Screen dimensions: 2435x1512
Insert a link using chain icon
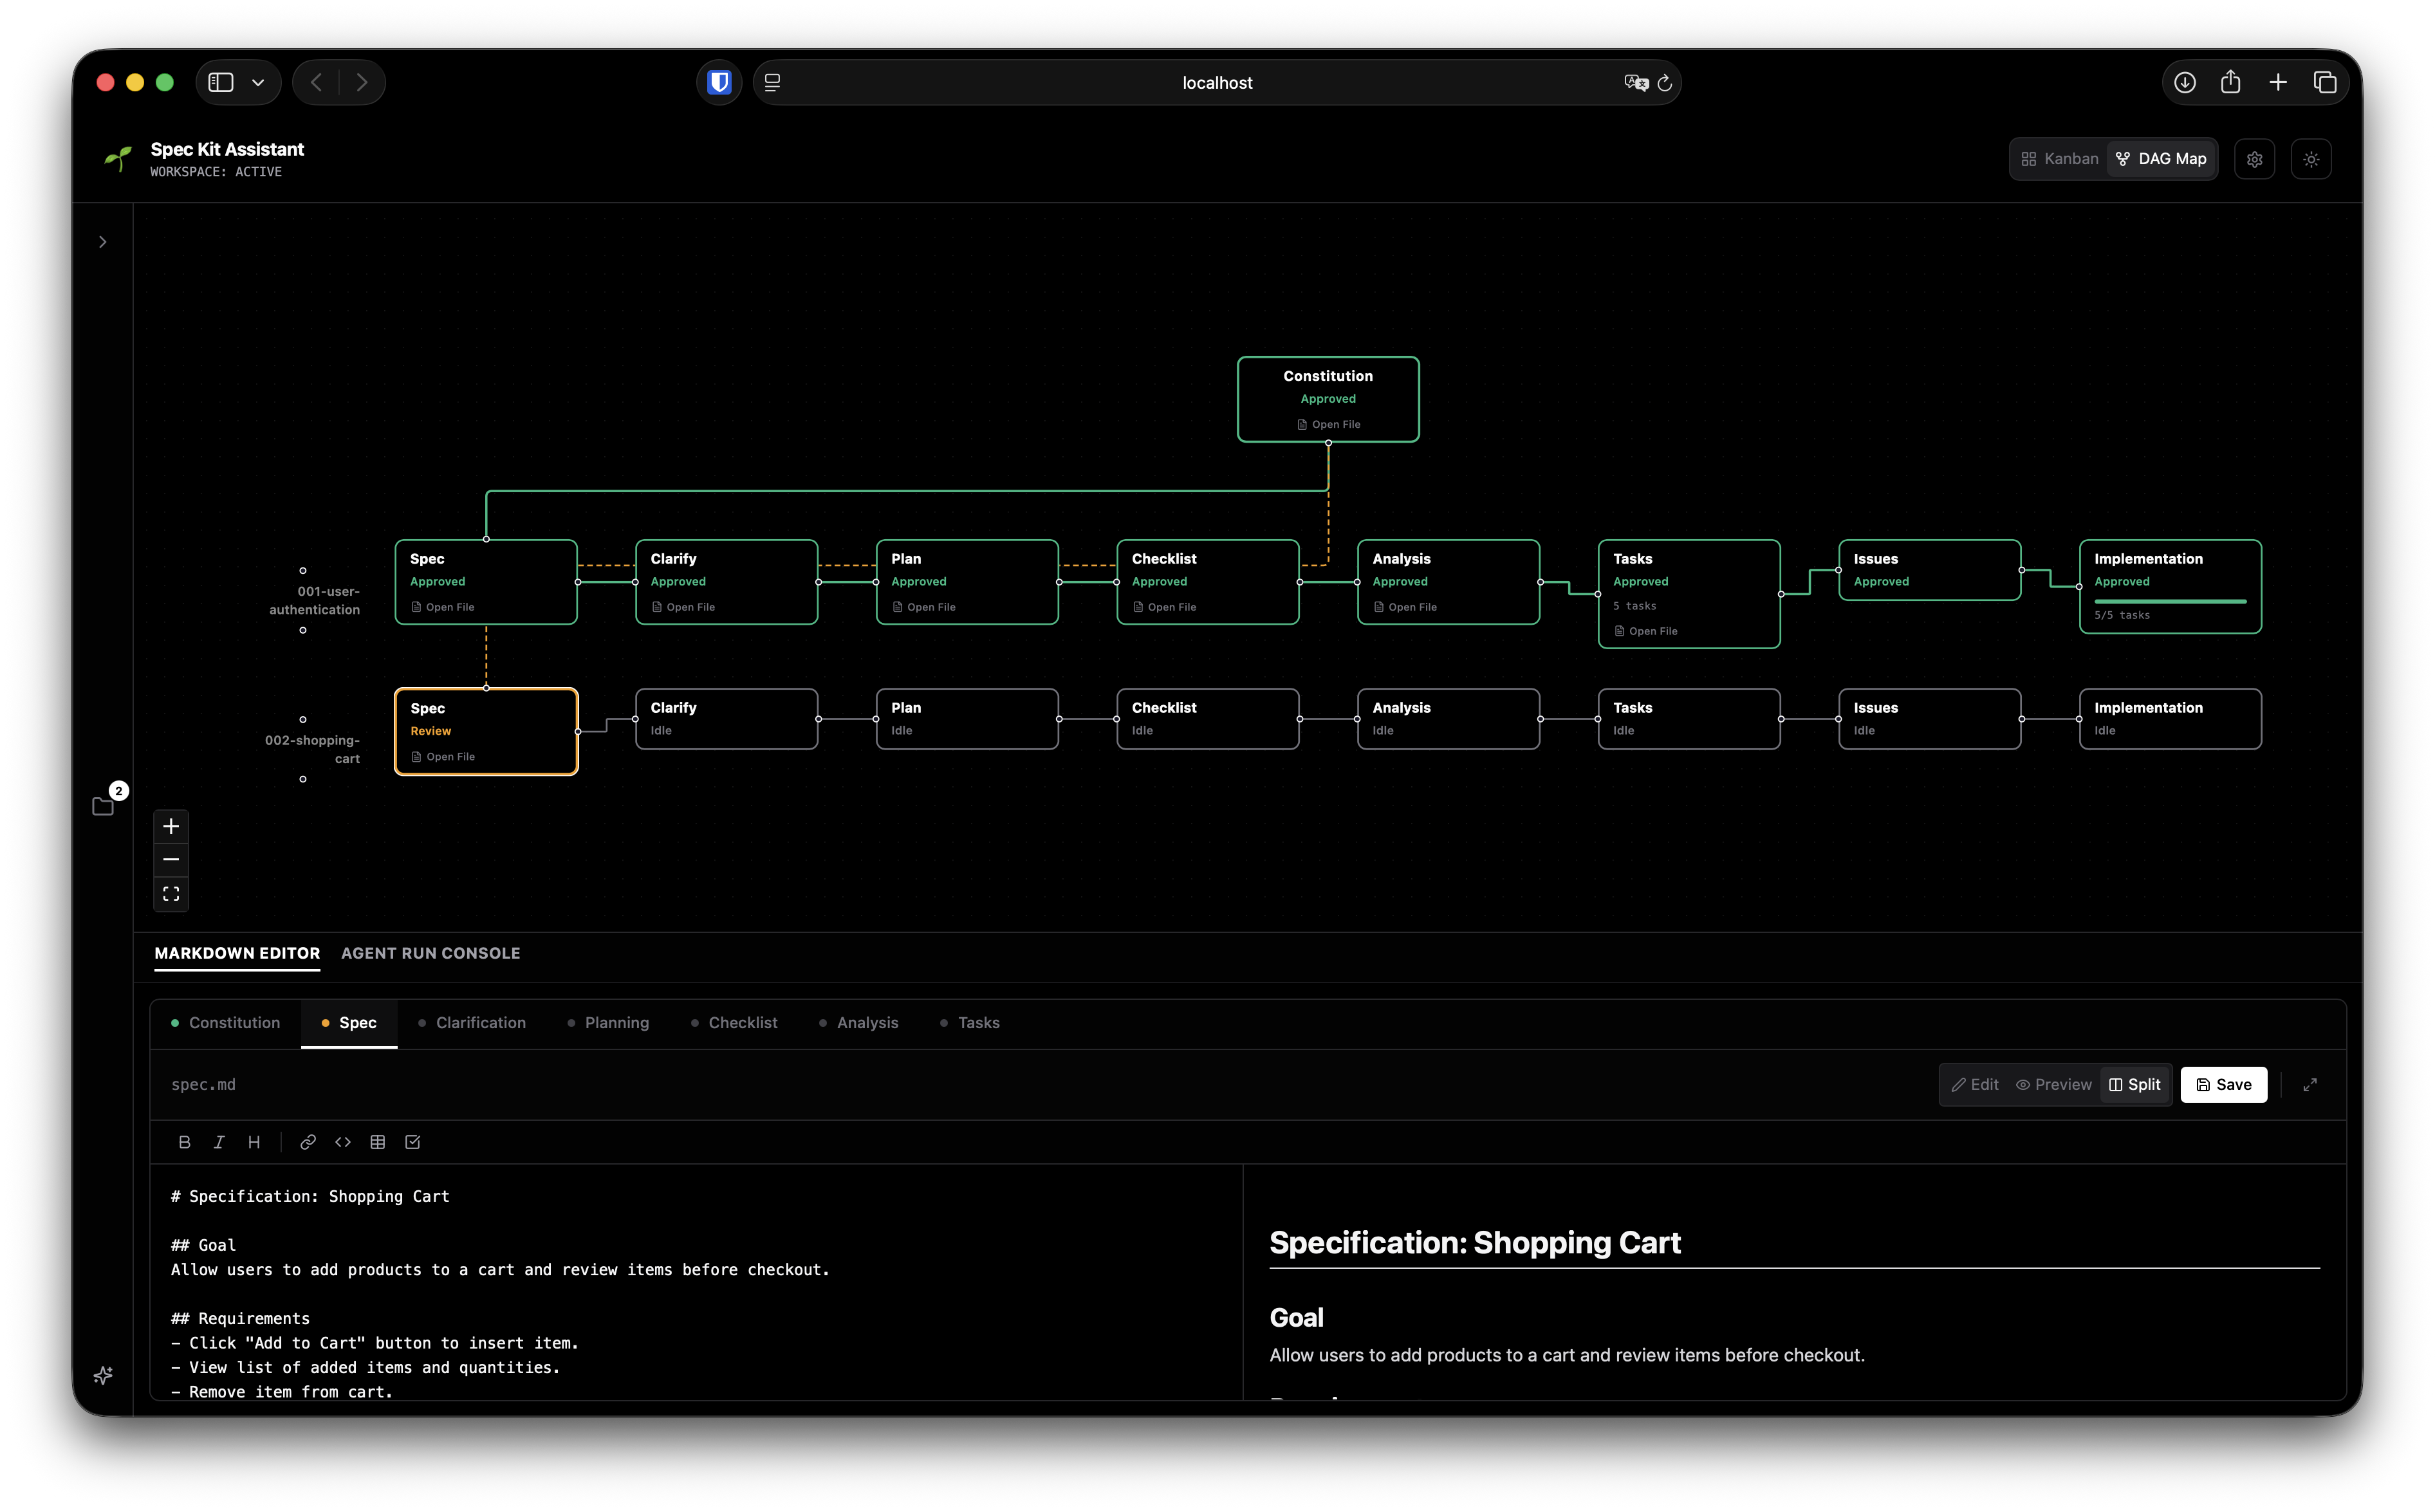[308, 1142]
